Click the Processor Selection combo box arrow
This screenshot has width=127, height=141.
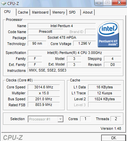[60, 119]
